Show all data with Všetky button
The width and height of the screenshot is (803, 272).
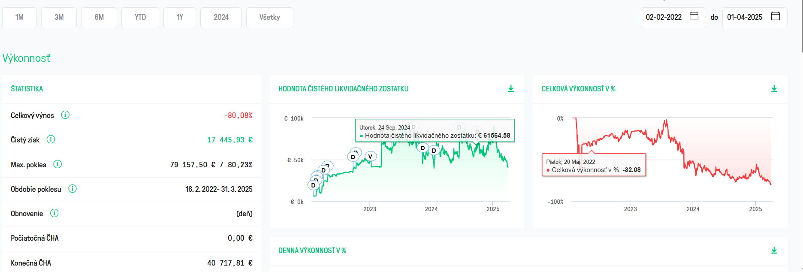[269, 18]
